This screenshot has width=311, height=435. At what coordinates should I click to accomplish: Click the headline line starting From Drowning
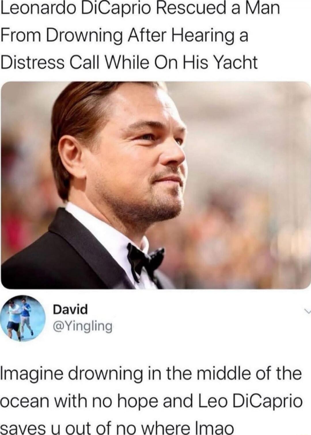[124, 35]
